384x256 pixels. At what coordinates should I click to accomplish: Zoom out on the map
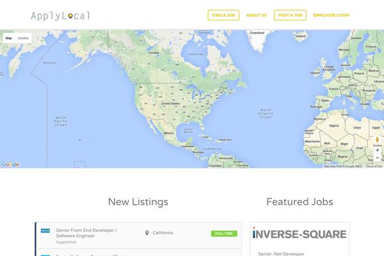pyautogui.click(x=377, y=158)
